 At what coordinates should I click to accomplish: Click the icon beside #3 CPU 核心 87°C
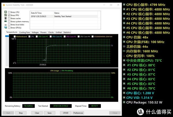[x=124, y=74]
